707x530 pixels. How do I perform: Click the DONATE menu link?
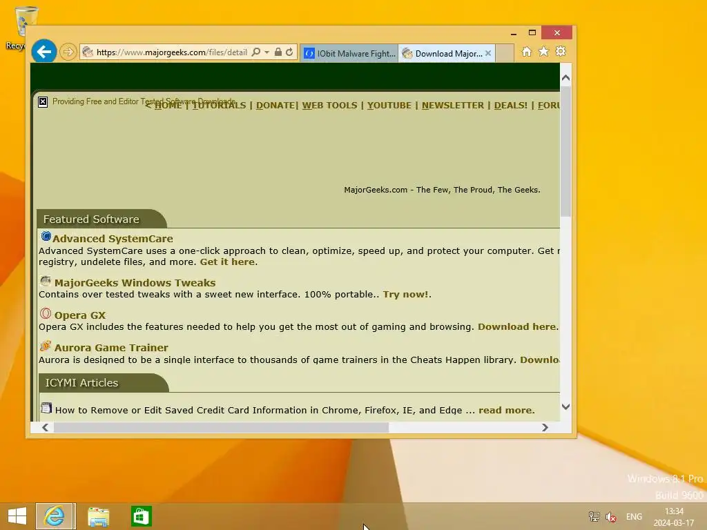tap(275, 106)
